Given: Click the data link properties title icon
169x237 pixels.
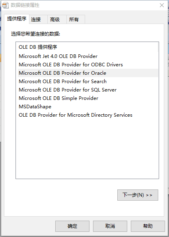Looking at the screenshot, I should 6,5.
